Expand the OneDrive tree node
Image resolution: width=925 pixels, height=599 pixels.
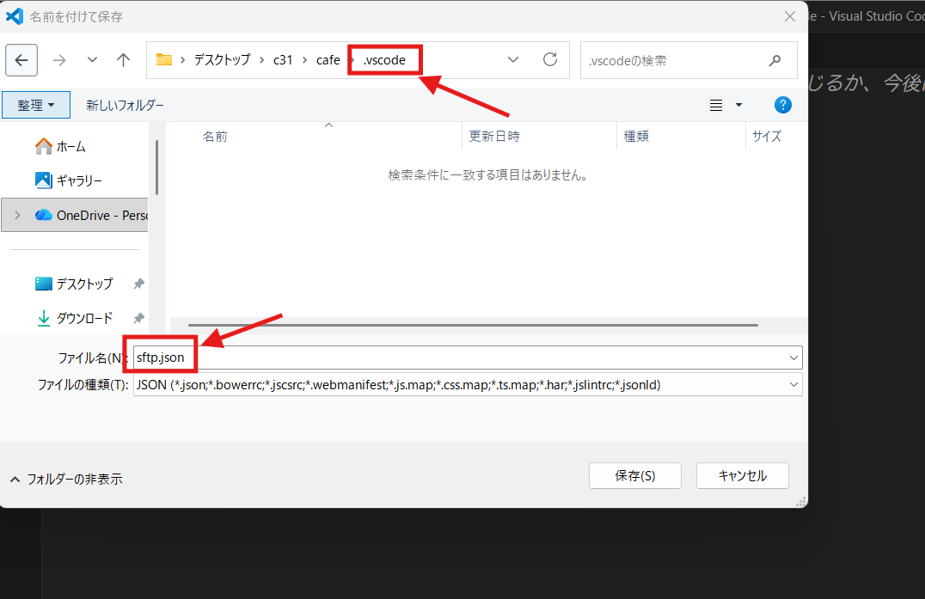coord(17,216)
